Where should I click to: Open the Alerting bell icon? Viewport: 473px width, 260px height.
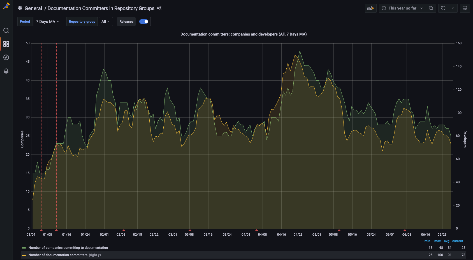coord(6,71)
